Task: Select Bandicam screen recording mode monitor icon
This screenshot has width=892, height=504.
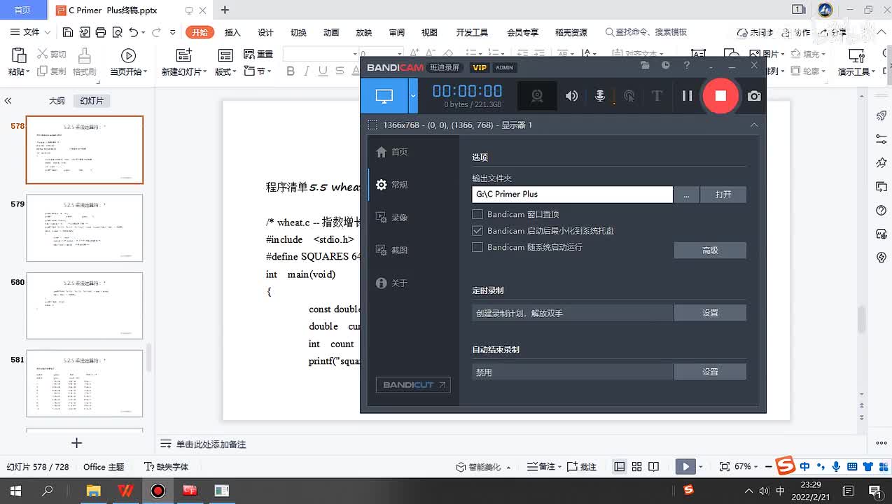Action: point(384,96)
